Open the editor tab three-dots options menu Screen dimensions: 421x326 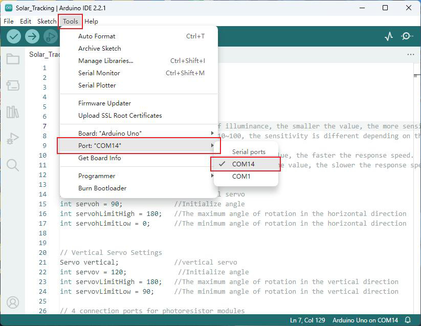[411, 54]
